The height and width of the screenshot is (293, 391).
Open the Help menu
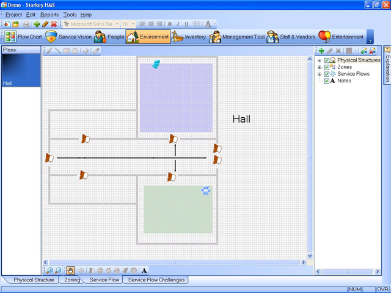coord(86,15)
